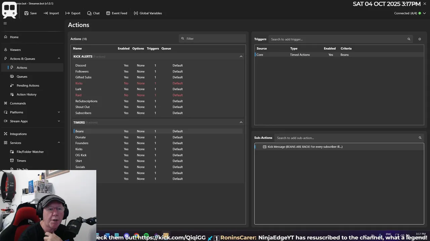Click the Name column header

[77, 49]
